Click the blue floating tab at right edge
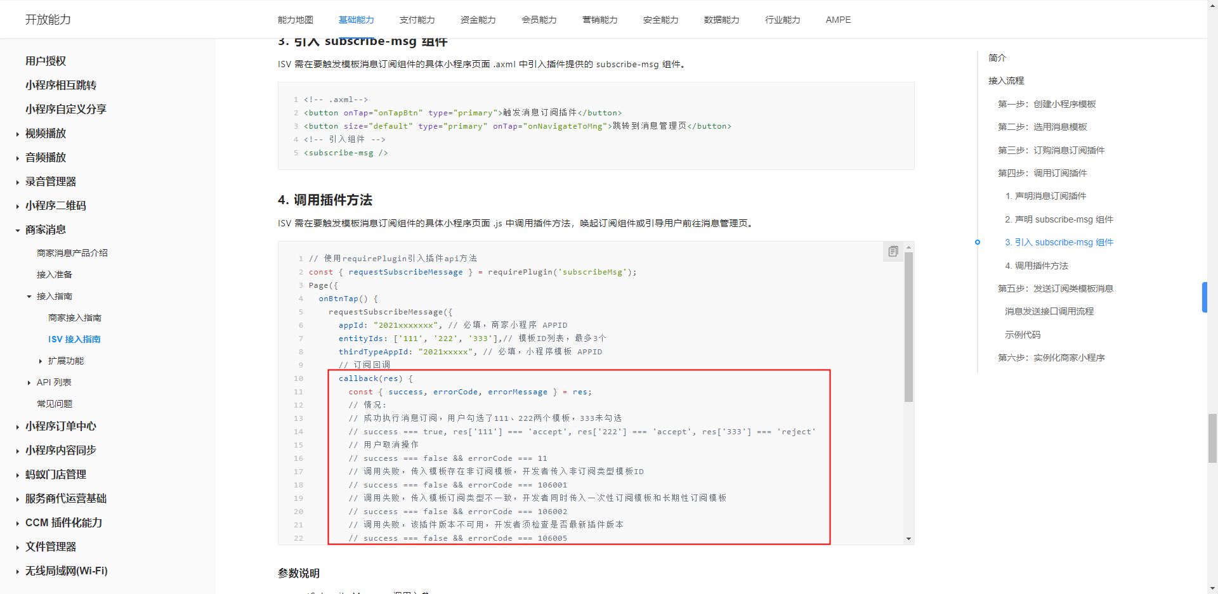The image size is (1218, 594). coord(1204,297)
